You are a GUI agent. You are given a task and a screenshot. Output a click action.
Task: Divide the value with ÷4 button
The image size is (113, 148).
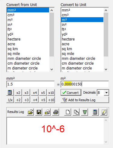[35, 100]
